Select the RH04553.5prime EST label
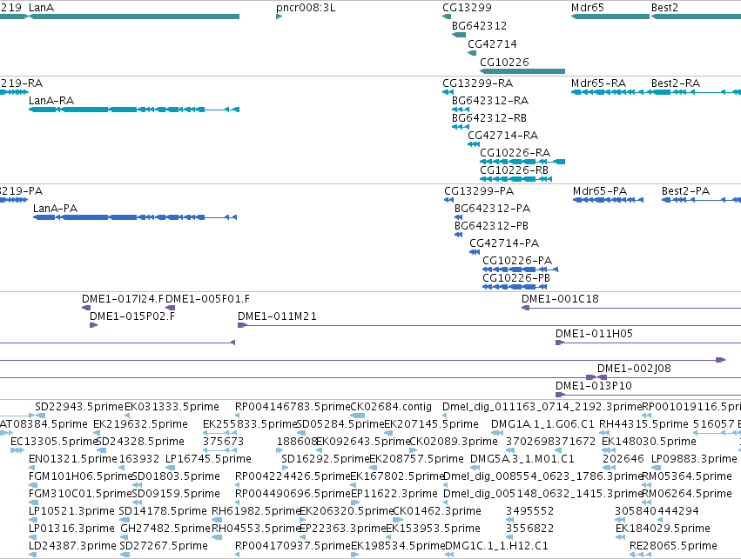This screenshot has height=559, width=741. [257, 529]
